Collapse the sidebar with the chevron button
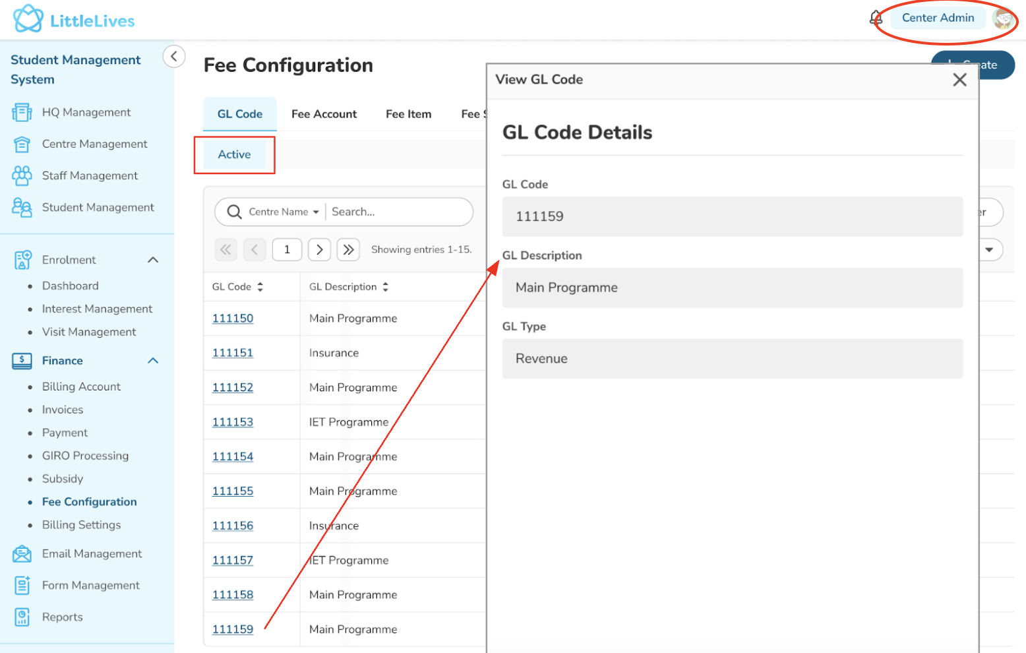This screenshot has height=653, width=1026. point(174,56)
